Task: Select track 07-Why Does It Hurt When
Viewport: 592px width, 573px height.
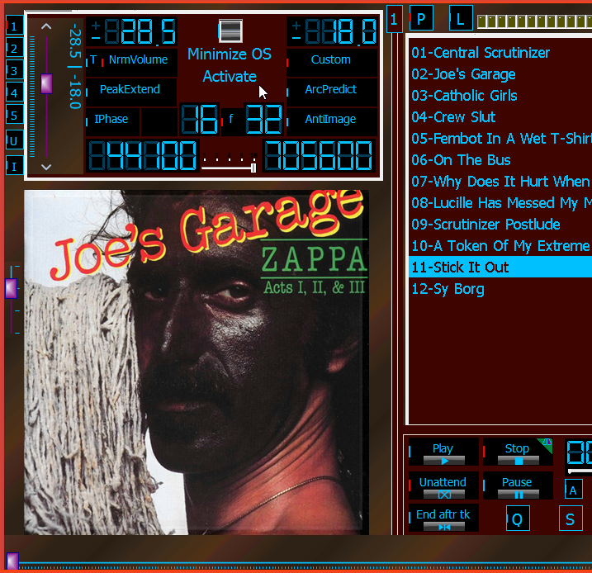Action: tap(500, 182)
